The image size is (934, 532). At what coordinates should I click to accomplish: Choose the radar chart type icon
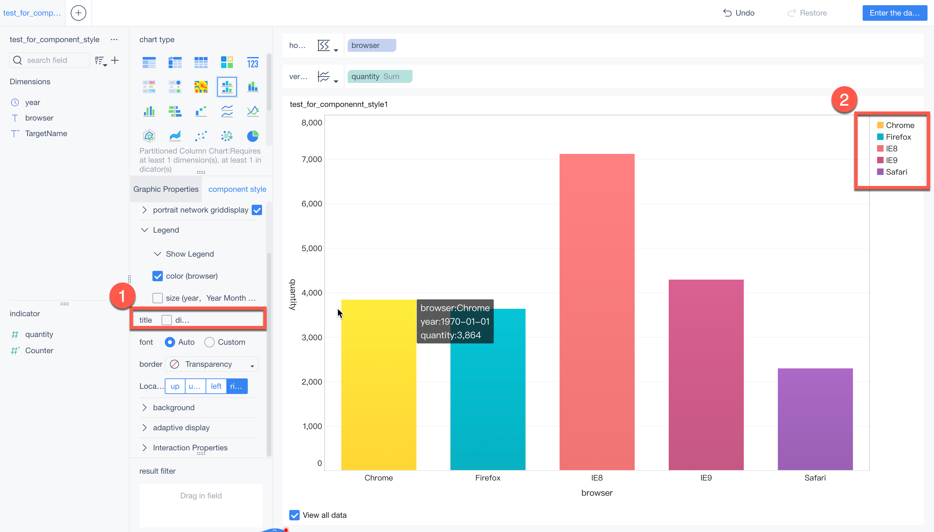(x=149, y=136)
